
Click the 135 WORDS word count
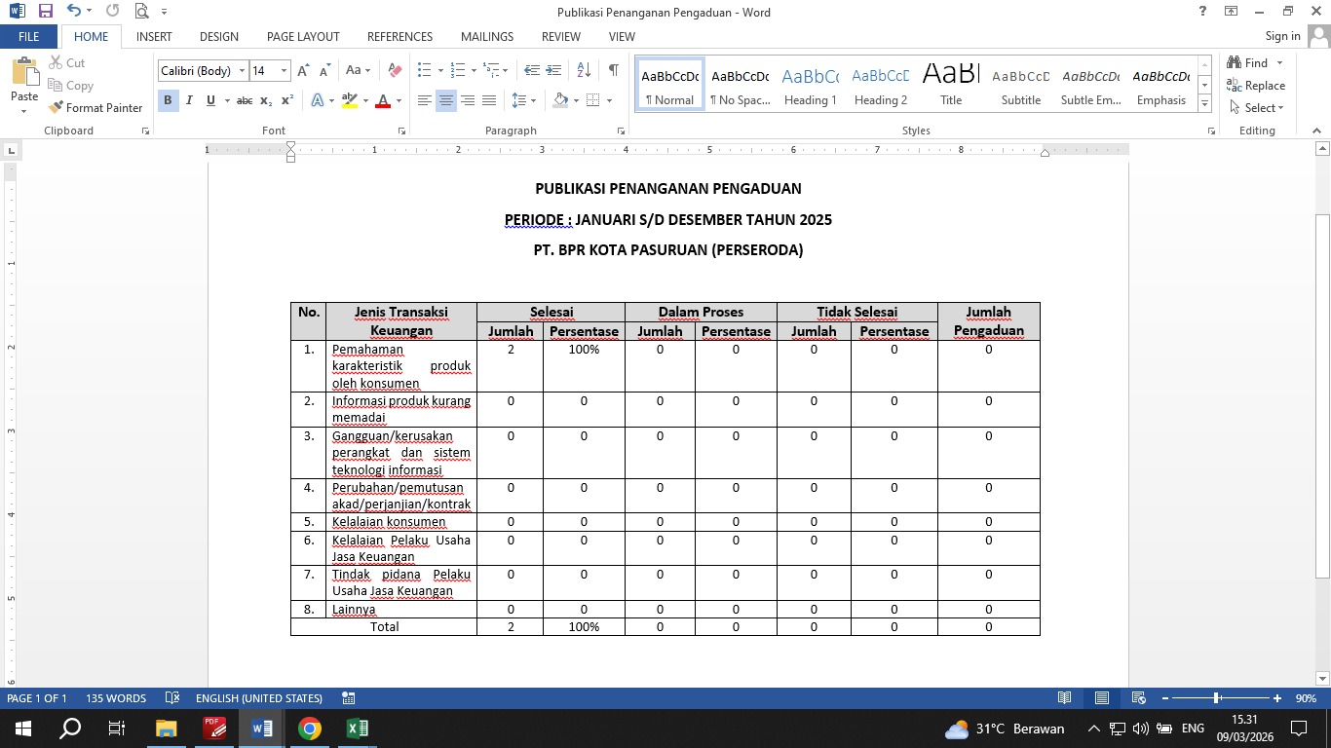[116, 698]
